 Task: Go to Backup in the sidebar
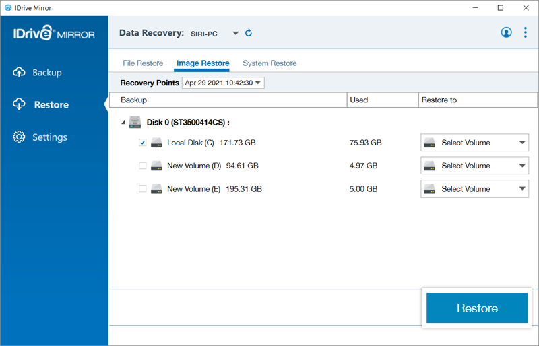pos(47,73)
